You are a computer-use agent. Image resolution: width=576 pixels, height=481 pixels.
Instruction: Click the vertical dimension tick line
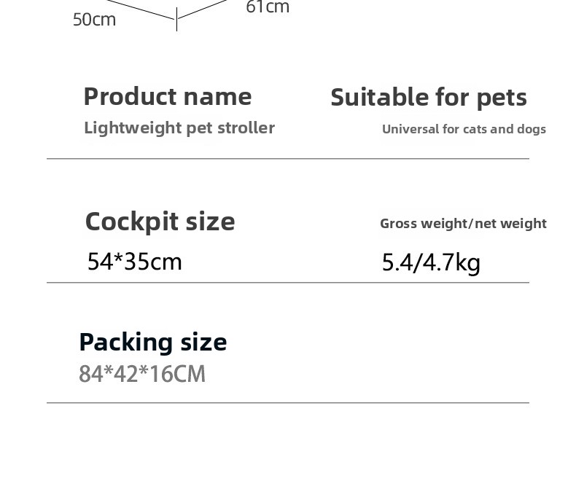(x=176, y=22)
